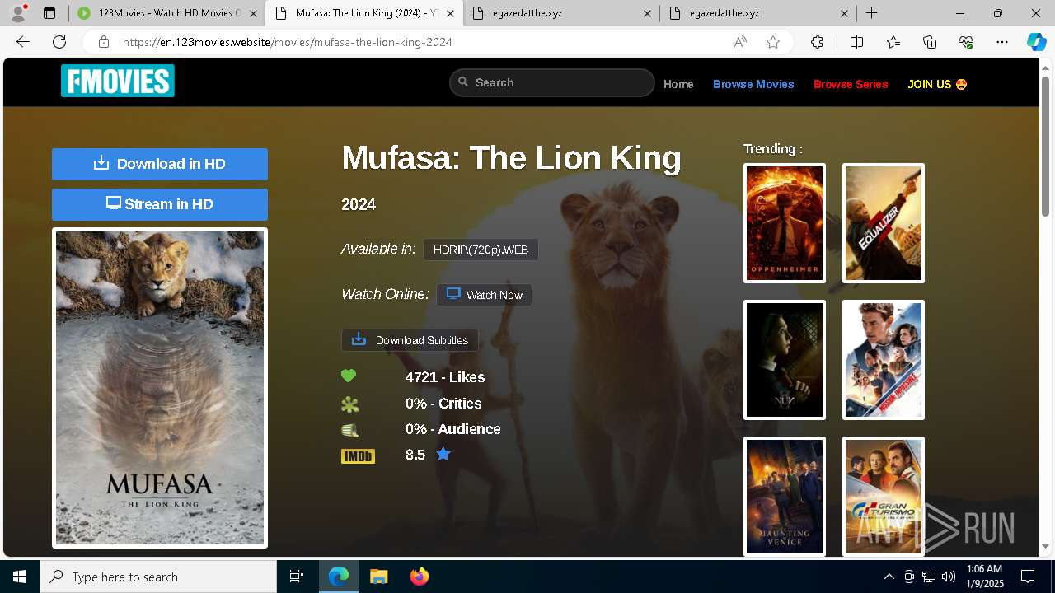The width and height of the screenshot is (1055, 593).
Task: Open Split screen icon
Action: pyautogui.click(x=856, y=42)
